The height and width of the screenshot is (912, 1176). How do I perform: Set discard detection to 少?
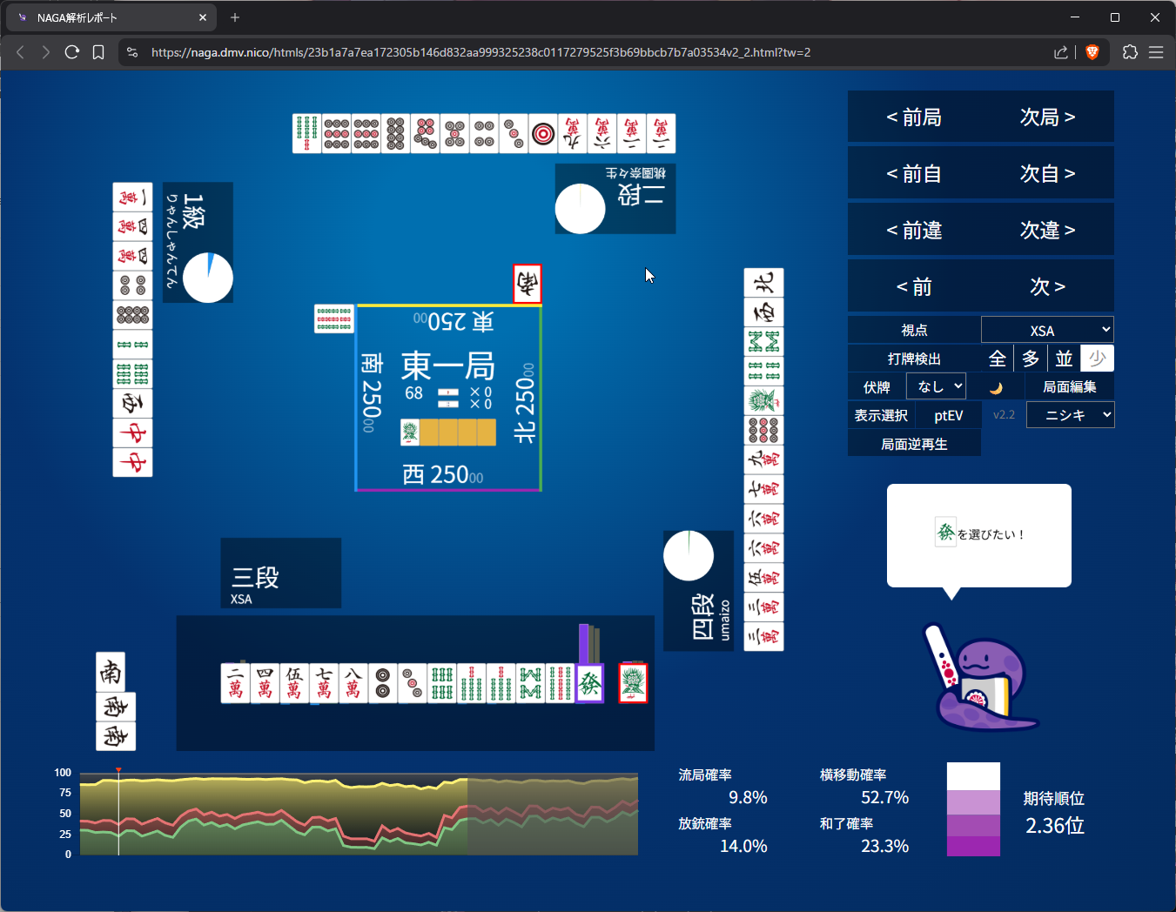point(1097,359)
